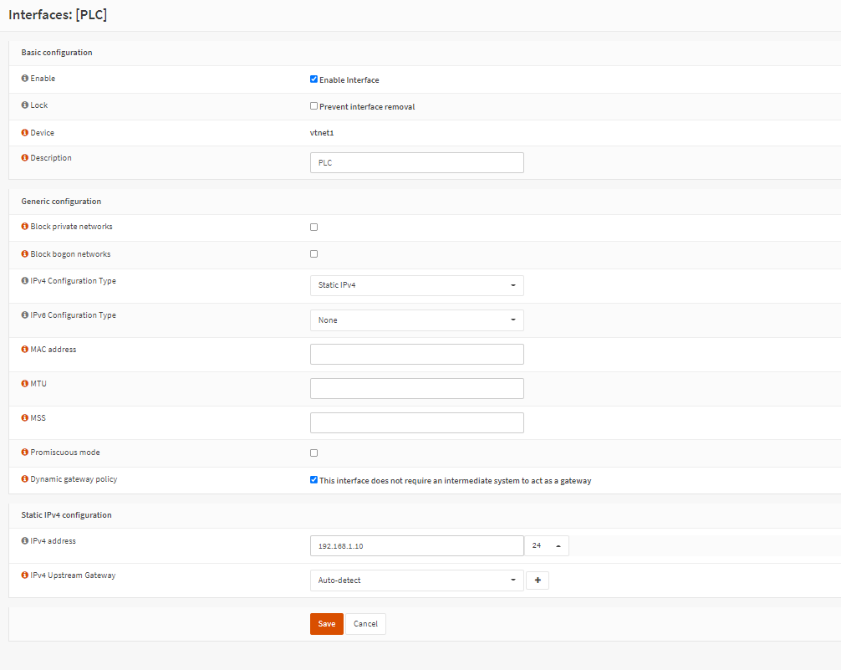Focus the IPv4 address field

416,545
